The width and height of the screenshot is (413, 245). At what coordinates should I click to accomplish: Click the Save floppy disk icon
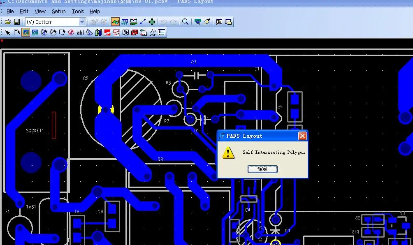(x=17, y=22)
